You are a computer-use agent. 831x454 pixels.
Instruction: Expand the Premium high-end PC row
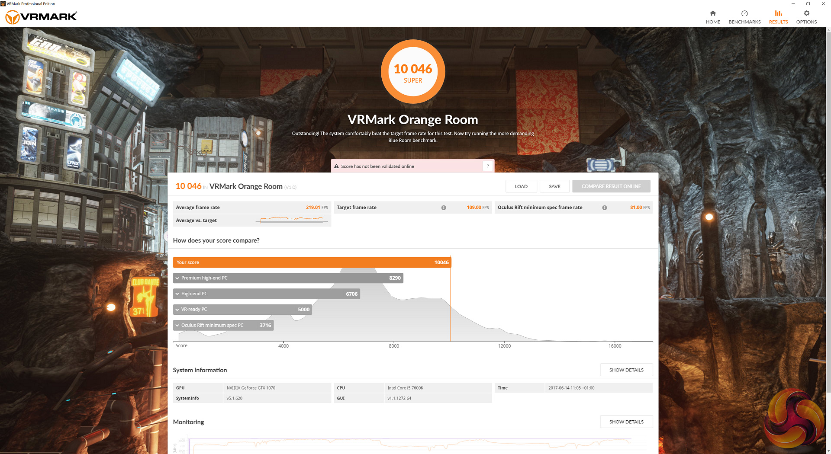(288, 278)
